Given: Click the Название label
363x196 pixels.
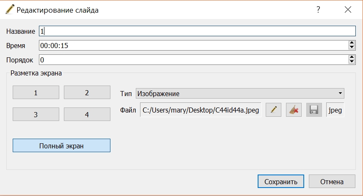Looking at the screenshot, I should pyautogui.click(x=21, y=31).
